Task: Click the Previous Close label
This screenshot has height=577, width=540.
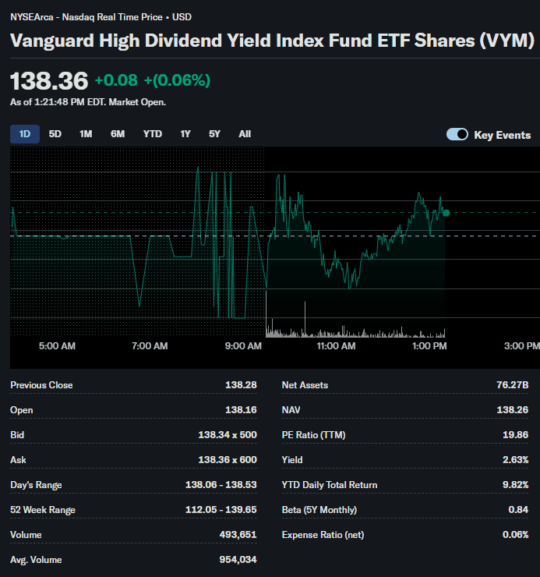Action: pos(41,385)
